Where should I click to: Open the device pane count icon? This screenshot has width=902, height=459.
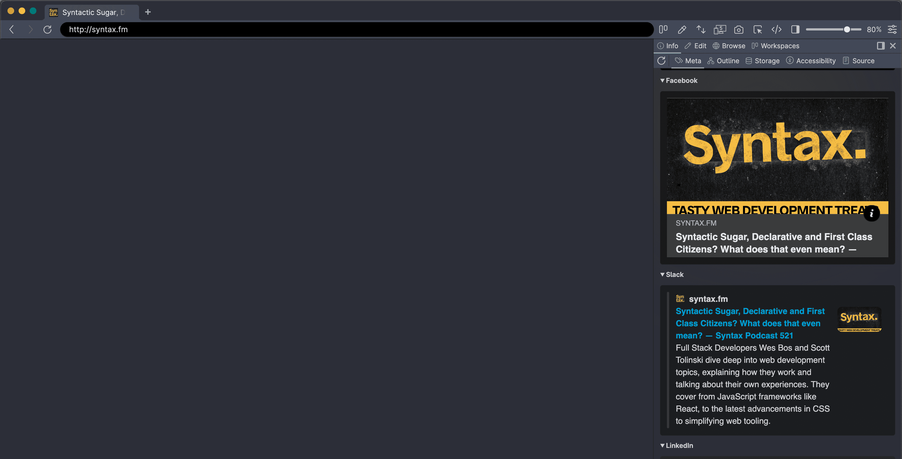click(x=720, y=29)
